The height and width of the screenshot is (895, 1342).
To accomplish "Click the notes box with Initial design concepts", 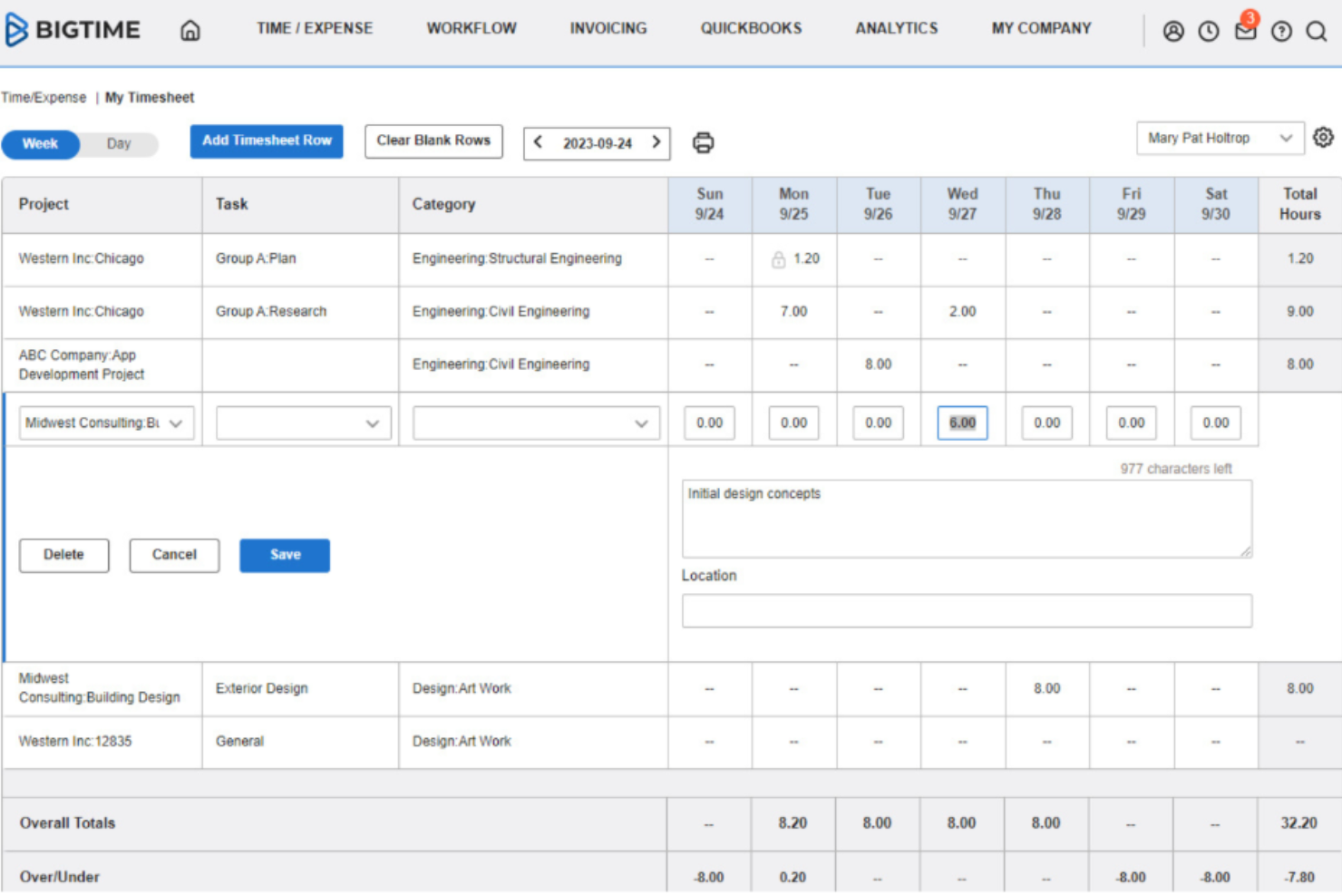I will pyautogui.click(x=967, y=519).
